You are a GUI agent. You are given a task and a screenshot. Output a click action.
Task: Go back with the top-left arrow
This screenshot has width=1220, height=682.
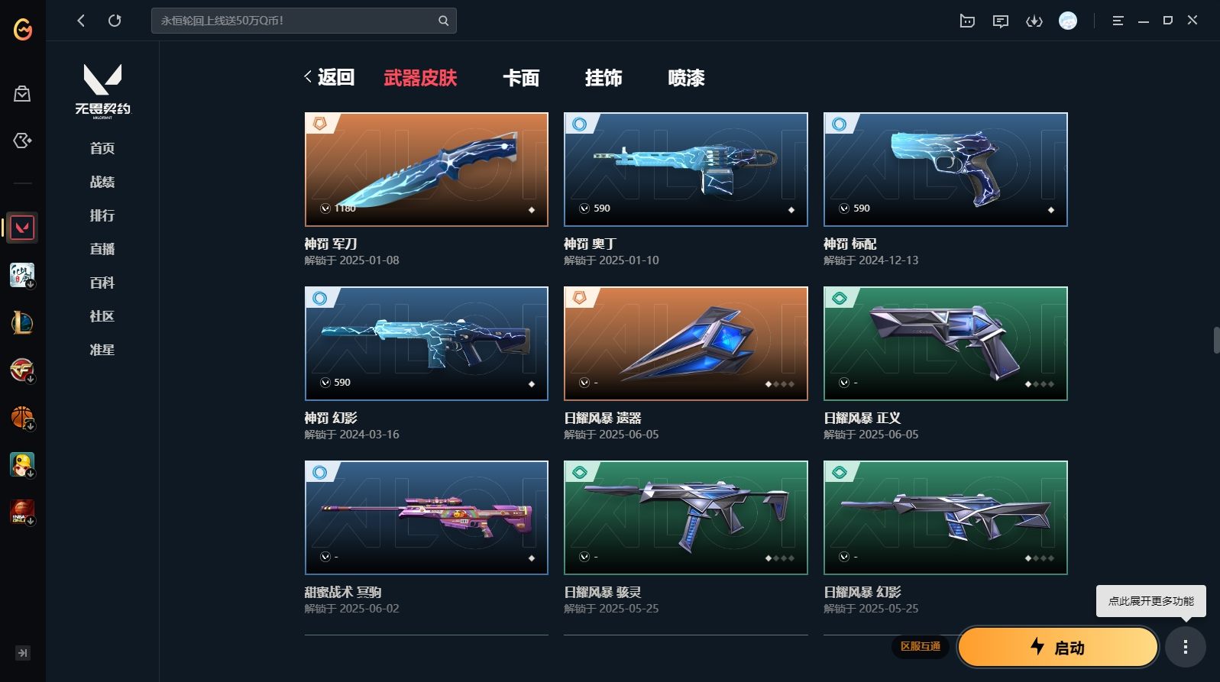click(x=81, y=21)
